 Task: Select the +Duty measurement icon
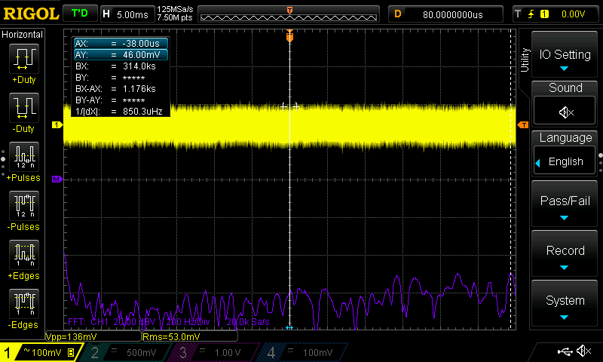coord(23,61)
